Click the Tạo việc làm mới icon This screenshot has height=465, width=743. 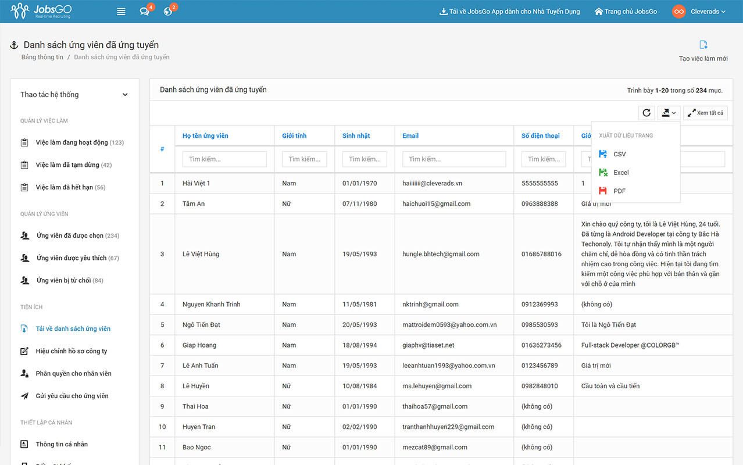[x=703, y=45]
